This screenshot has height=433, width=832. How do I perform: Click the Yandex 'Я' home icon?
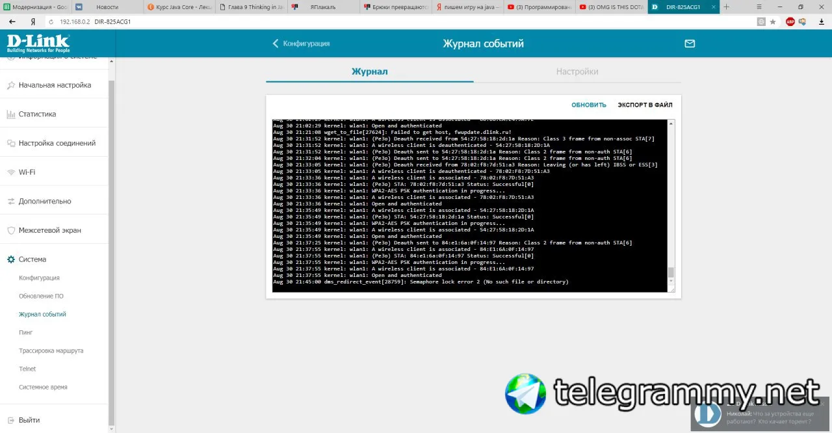pos(32,21)
